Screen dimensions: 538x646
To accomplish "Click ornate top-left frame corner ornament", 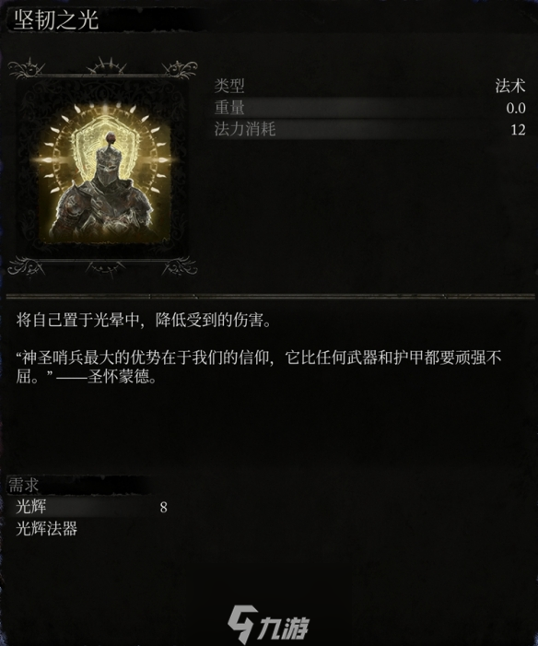I will [26, 68].
